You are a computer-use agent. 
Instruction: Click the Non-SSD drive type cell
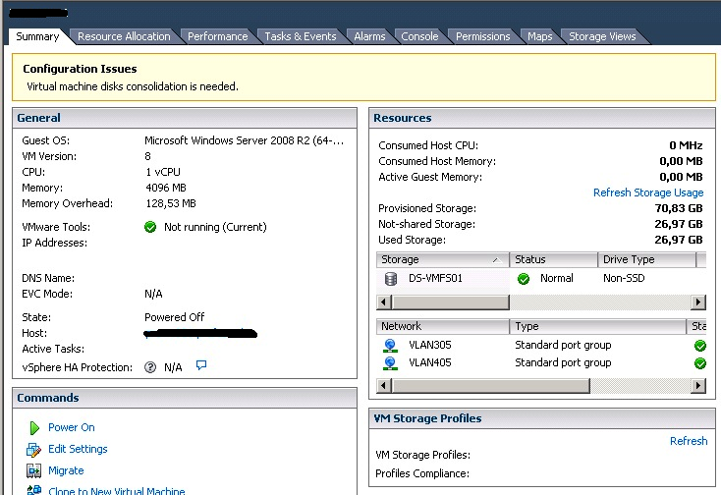(624, 278)
